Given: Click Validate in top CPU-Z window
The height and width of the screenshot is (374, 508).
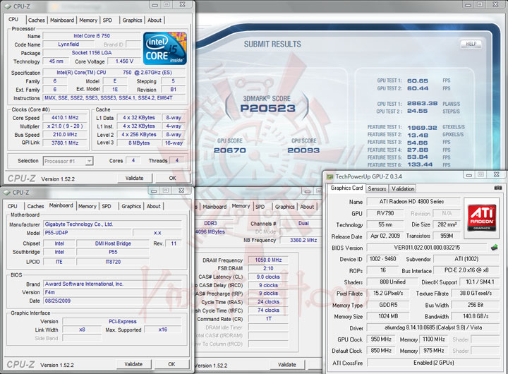Looking at the screenshot, I should coord(135,178).
